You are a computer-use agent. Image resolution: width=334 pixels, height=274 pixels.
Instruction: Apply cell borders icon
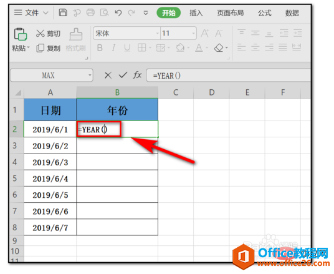142,47
